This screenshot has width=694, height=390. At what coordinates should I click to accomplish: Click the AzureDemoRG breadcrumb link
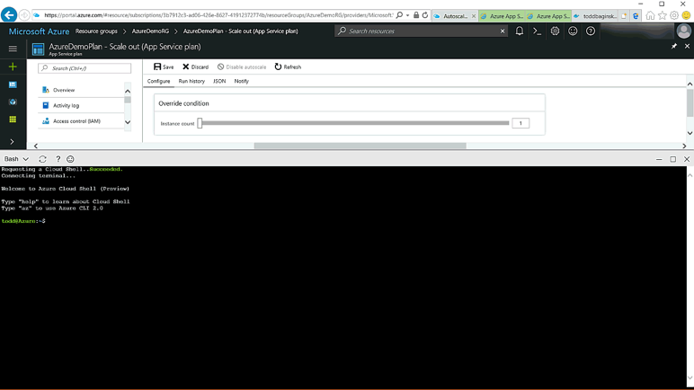click(x=150, y=31)
